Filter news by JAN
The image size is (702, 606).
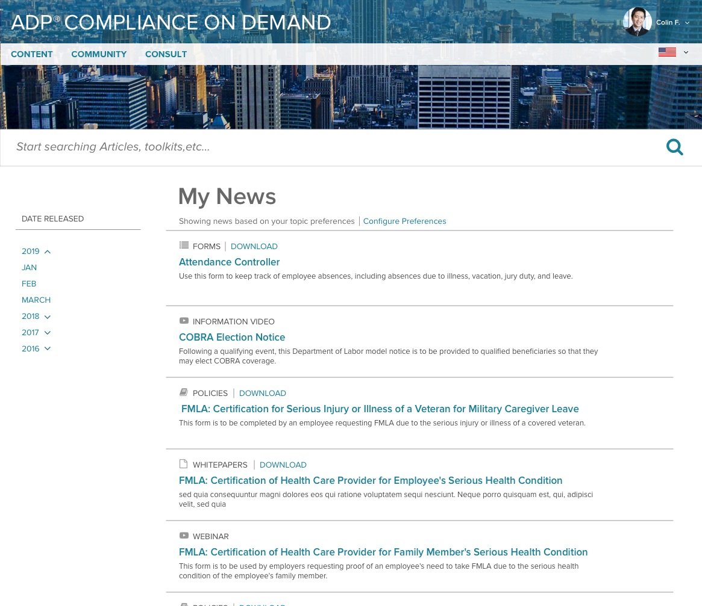(x=29, y=267)
